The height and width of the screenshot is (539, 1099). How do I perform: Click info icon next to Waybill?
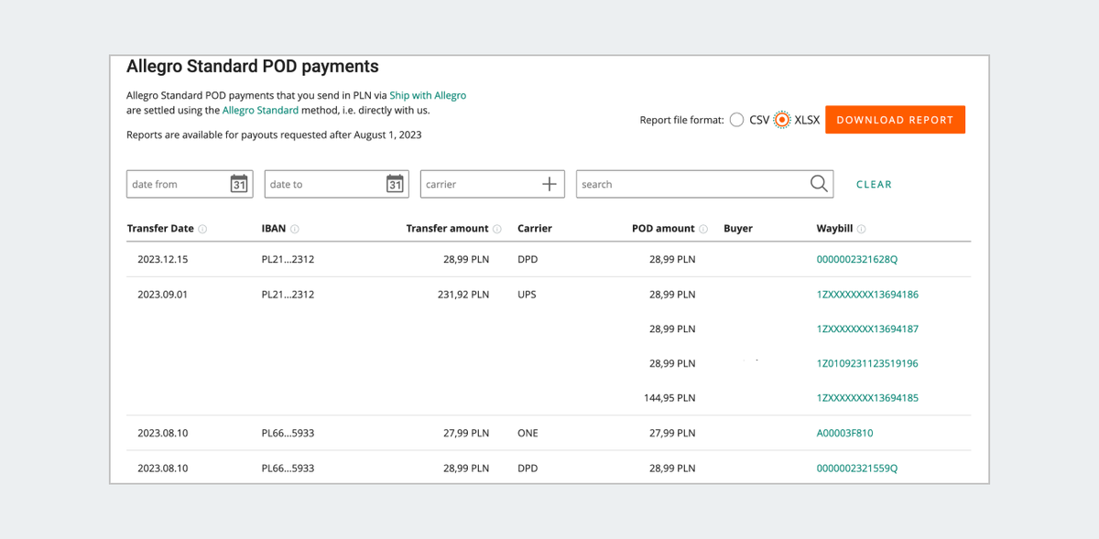tap(862, 229)
